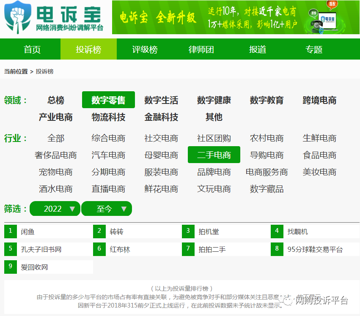Image resolution: width=360 pixels, height=316 pixels.
Task: Select the 数字零售 domain filter
Action: [x=108, y=100]
